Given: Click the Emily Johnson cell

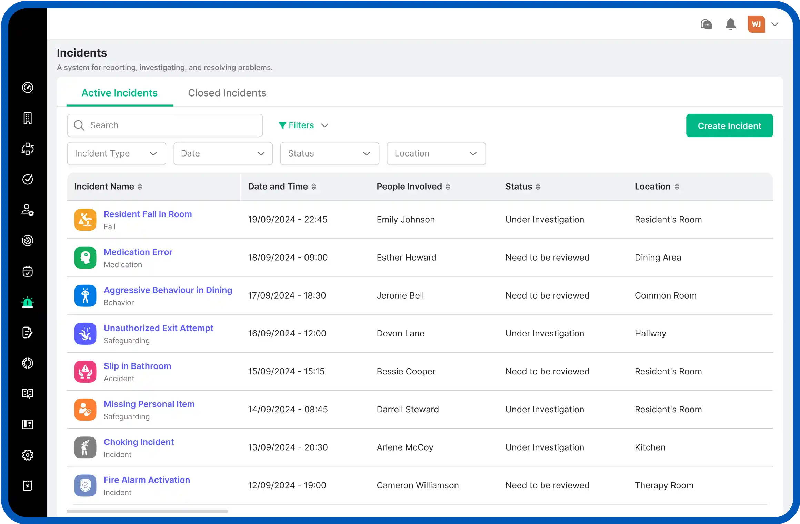Looking at the screenshot, I should 406,220.
